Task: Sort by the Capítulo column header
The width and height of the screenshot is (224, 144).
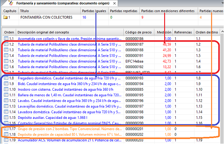Action: pyautogui.click(x=10, y=11)
